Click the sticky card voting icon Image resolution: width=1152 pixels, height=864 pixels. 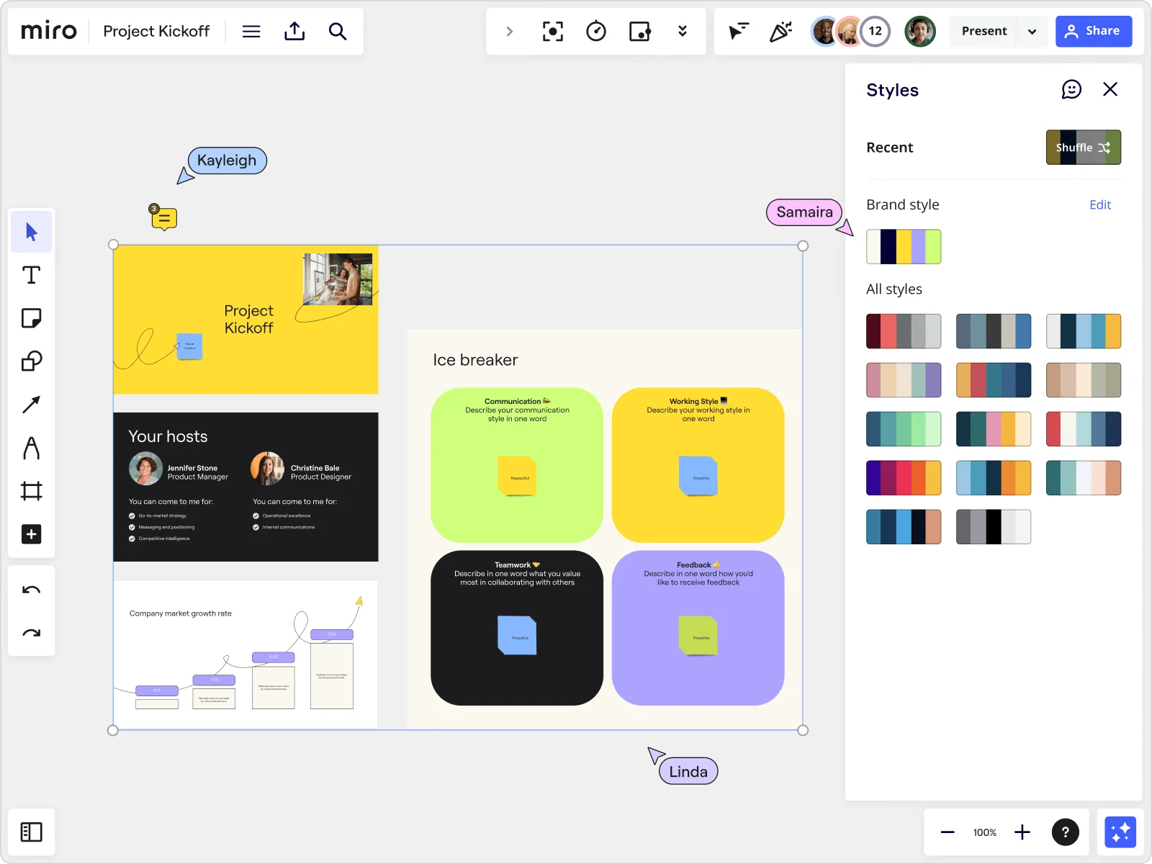(x=639, y=32)
